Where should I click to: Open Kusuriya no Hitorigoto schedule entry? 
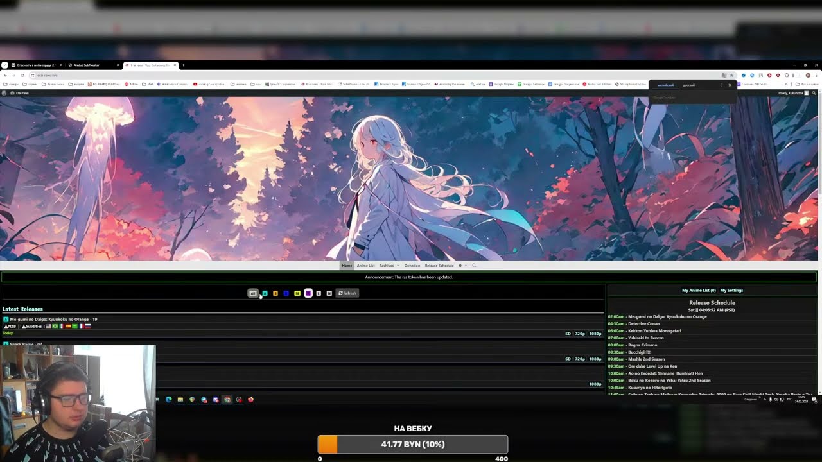pos(650,388)
